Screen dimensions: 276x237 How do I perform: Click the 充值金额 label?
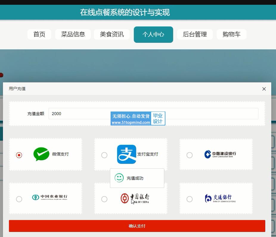(x=36, y=114)
